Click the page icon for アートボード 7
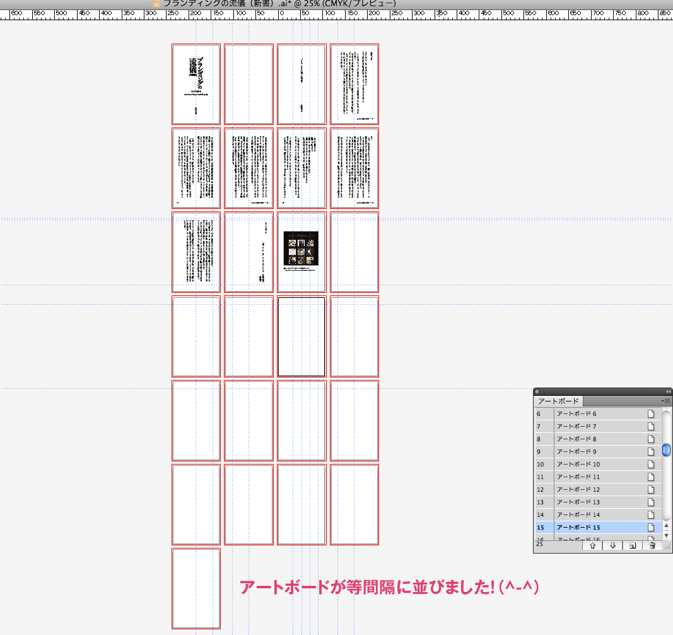The image size is (673, 635). [651, 426]
